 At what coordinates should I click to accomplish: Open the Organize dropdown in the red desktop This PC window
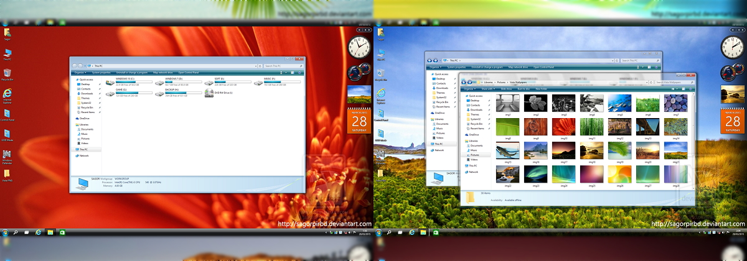[79, 73]
